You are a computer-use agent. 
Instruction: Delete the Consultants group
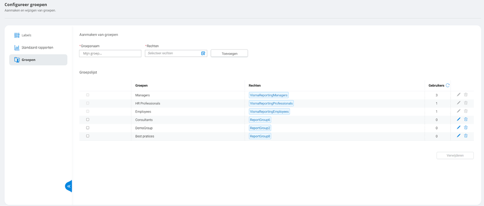(x=466, y=119)
